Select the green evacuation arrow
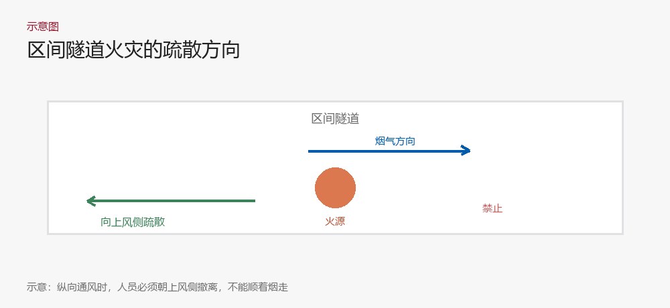 point(170,201)
